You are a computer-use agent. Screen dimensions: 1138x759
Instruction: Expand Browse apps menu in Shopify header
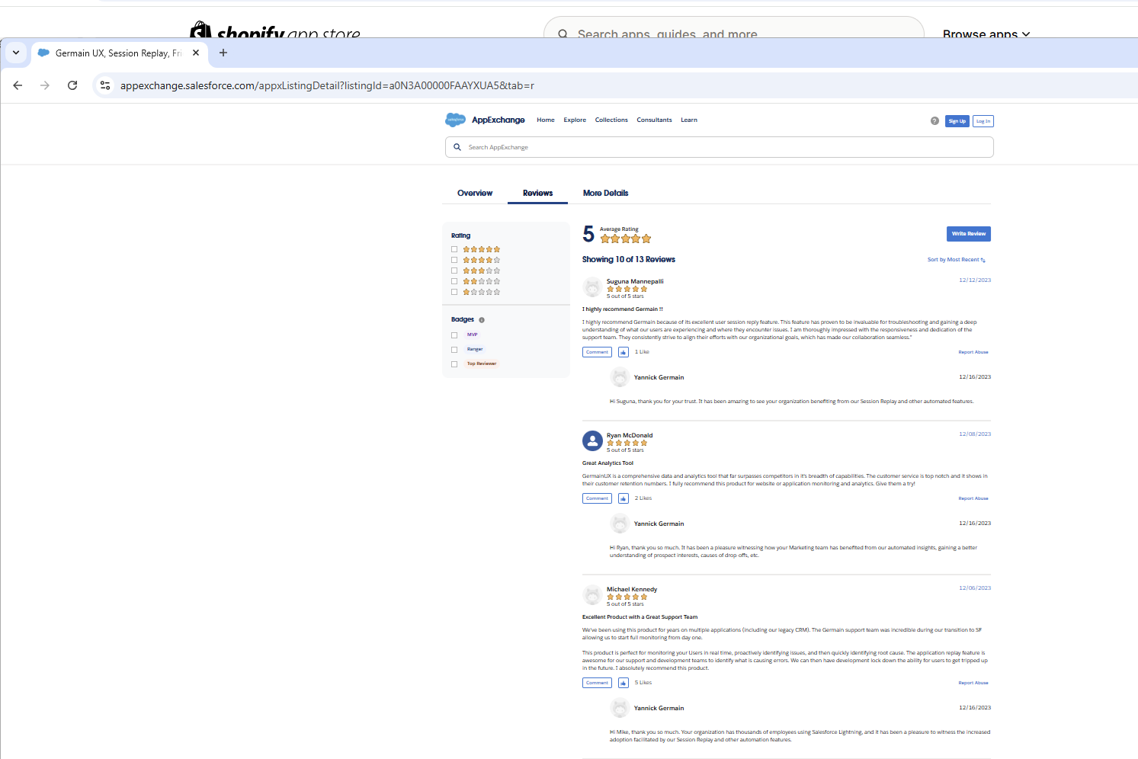pyautogui.click(x=986, y=34)
